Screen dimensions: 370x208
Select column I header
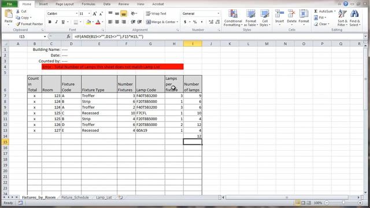(x=193, y=44)
